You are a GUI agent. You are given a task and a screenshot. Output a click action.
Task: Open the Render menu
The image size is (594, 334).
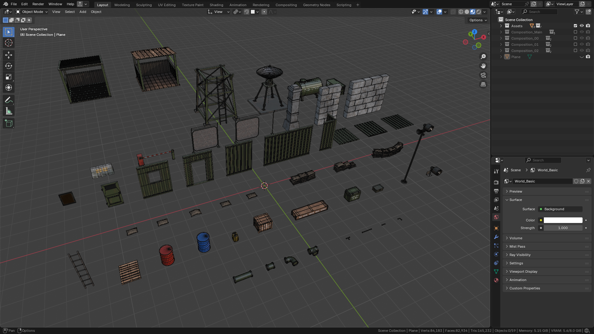click(38, 4)
